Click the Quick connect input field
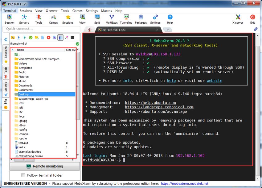 point(41,29)
